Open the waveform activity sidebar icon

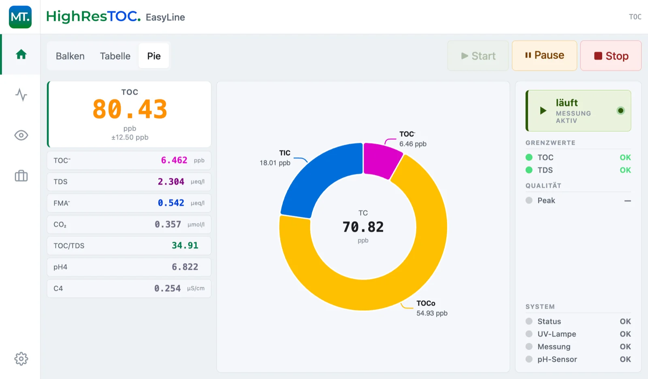[21, 95]
